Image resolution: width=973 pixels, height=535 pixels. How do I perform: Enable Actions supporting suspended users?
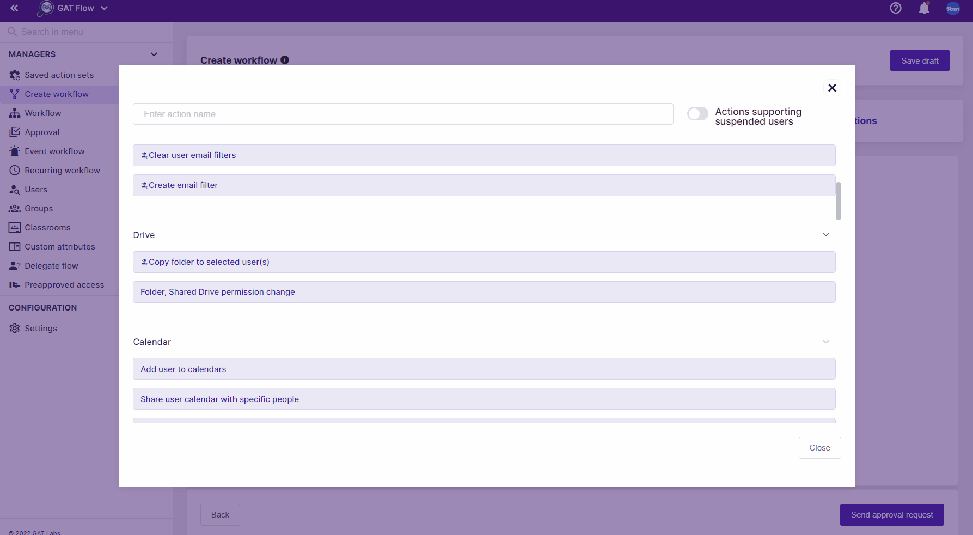(x=697, y=114)
